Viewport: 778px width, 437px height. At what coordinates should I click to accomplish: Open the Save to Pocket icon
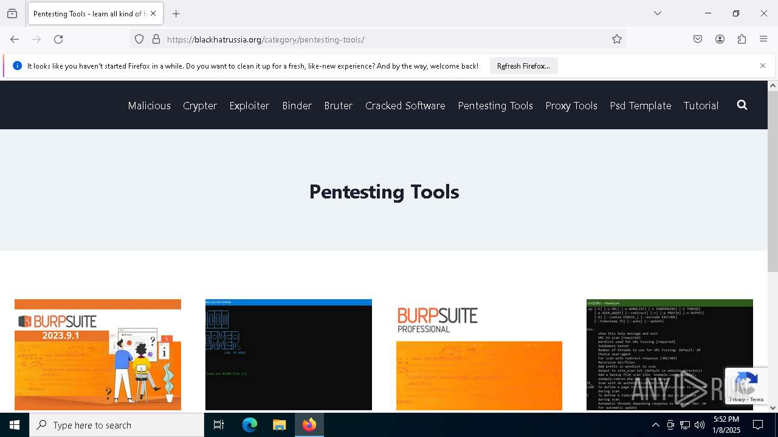(x=698, y=39)
